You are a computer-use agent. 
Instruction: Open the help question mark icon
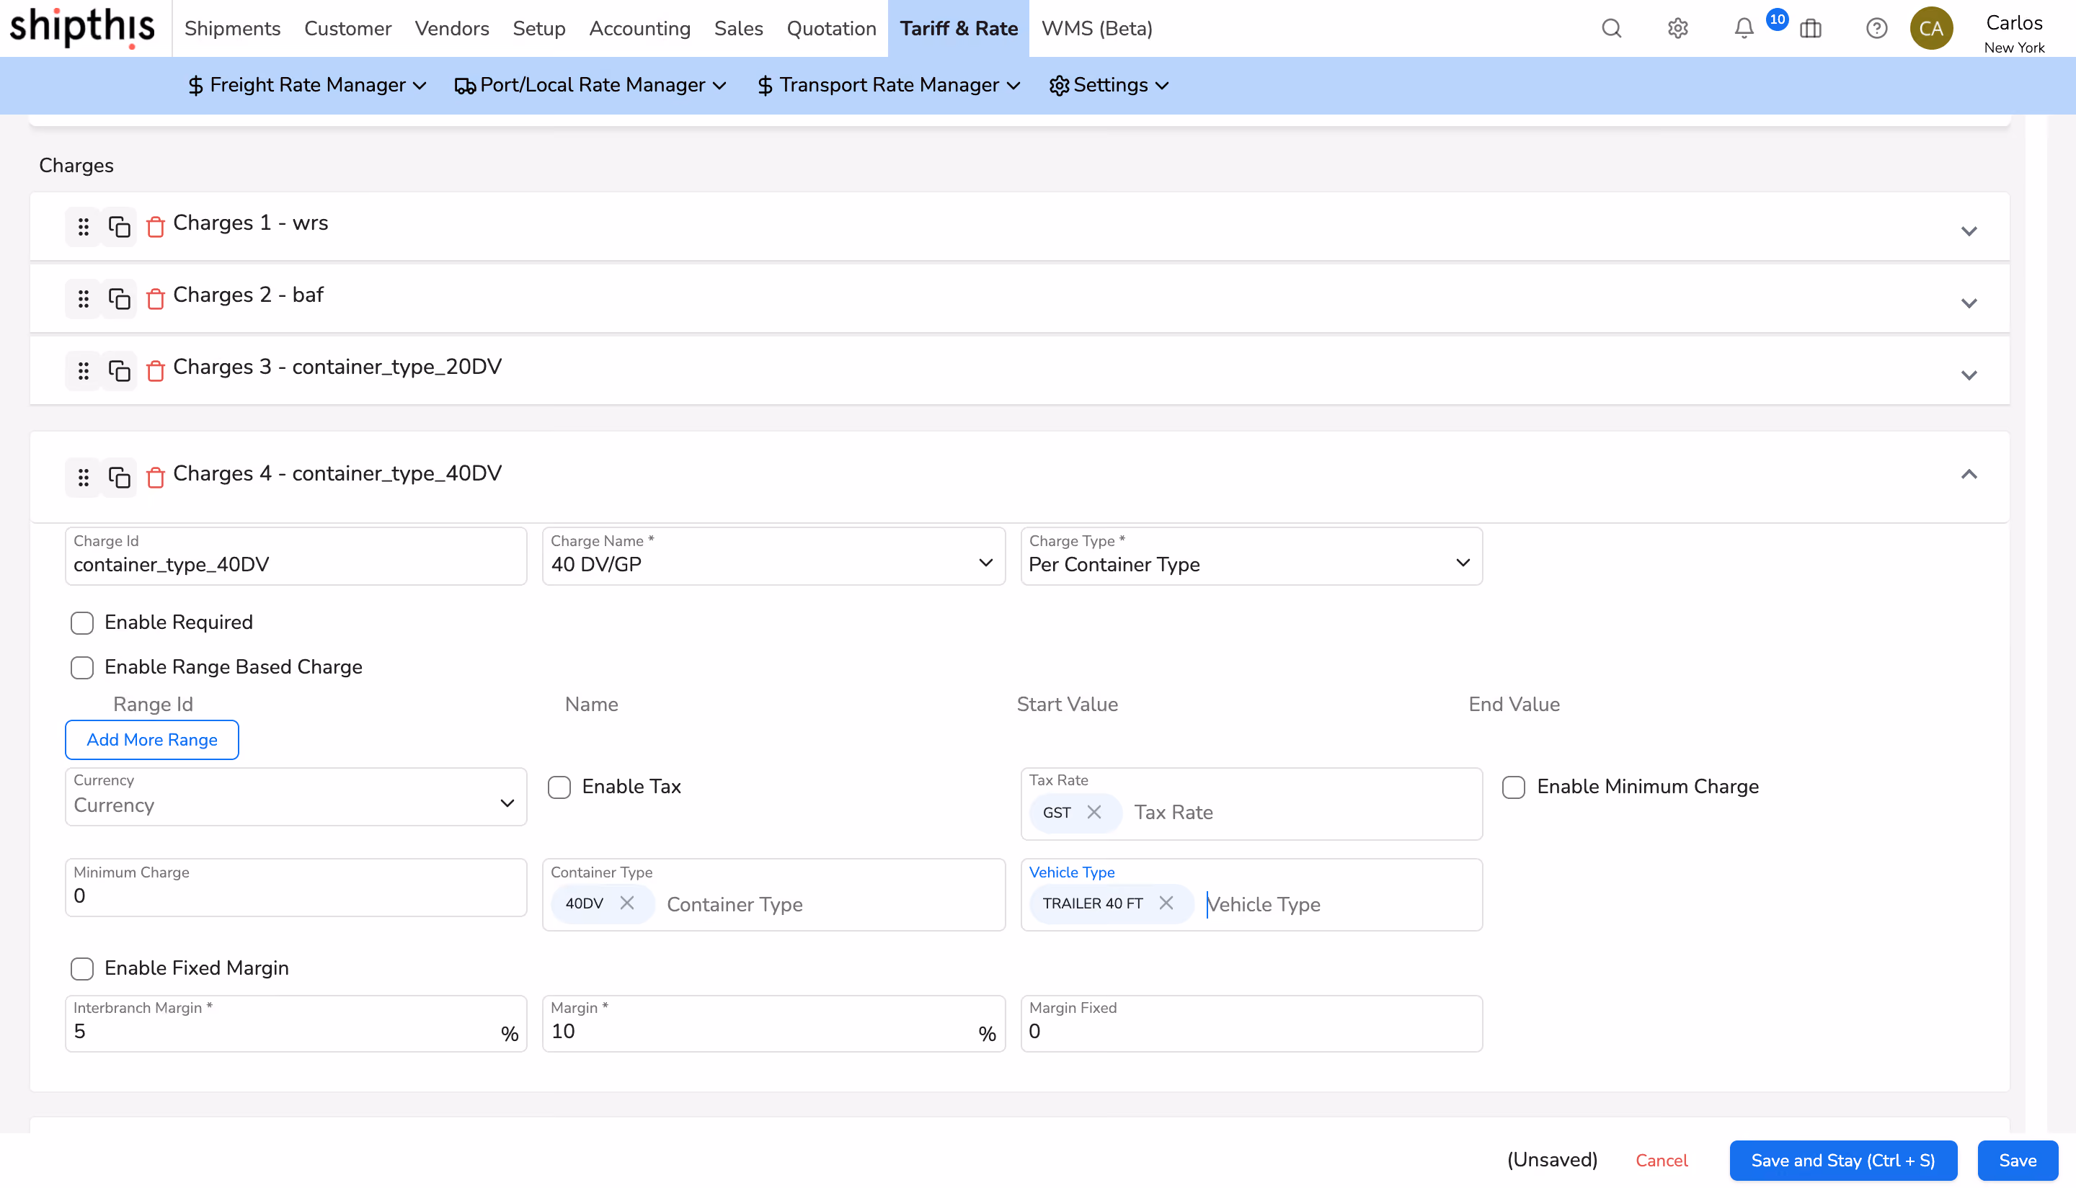pyautogui.click(x=1877, y=29)
